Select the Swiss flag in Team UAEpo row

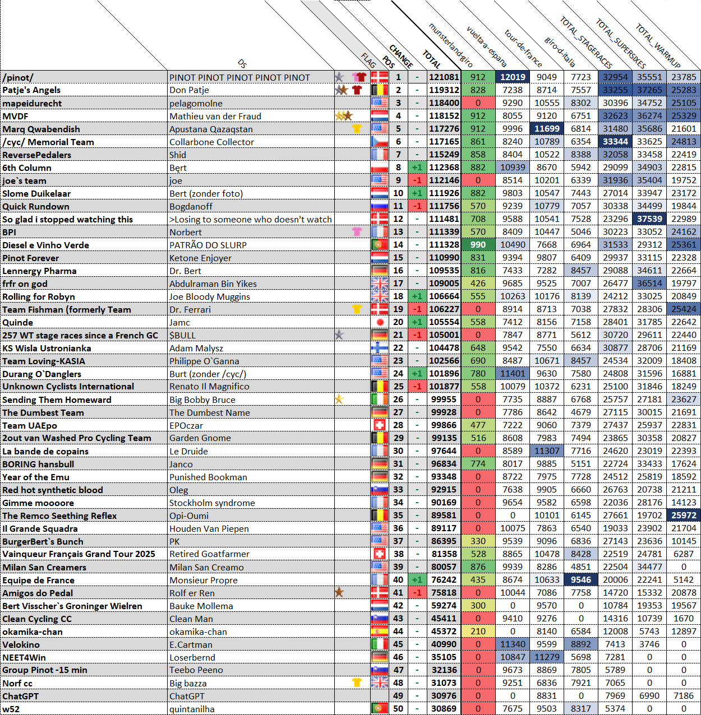click(x=380, y=425)
